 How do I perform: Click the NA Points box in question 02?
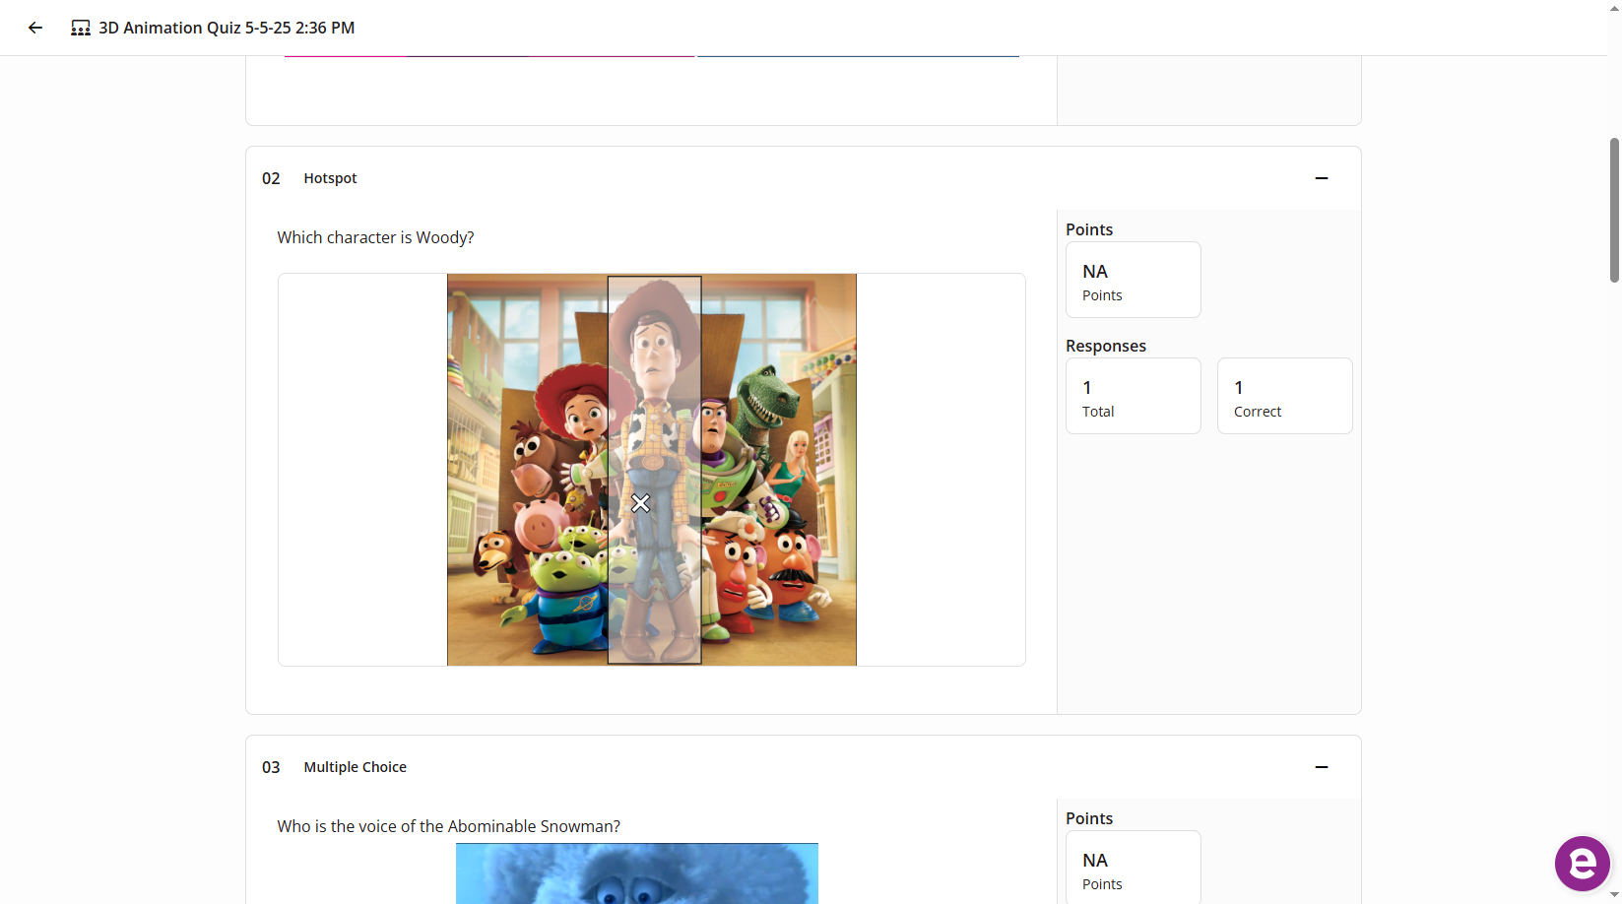(x=1134, y=280)
